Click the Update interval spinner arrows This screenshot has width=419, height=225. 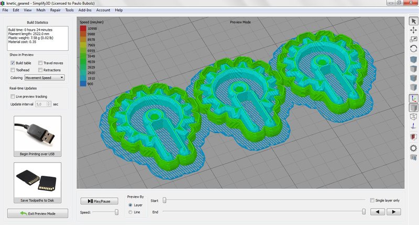49,104
